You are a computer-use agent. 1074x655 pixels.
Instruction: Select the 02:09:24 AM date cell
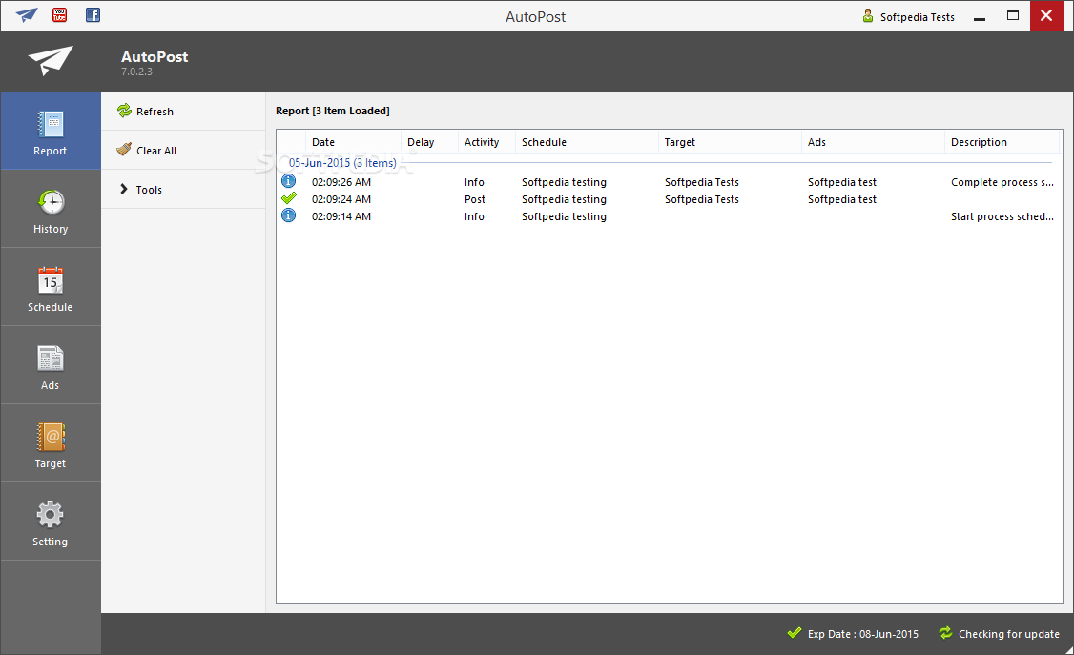point(341,199)
